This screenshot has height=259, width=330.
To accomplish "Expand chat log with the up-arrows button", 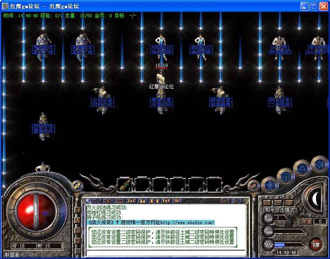I will coord(96,201).
